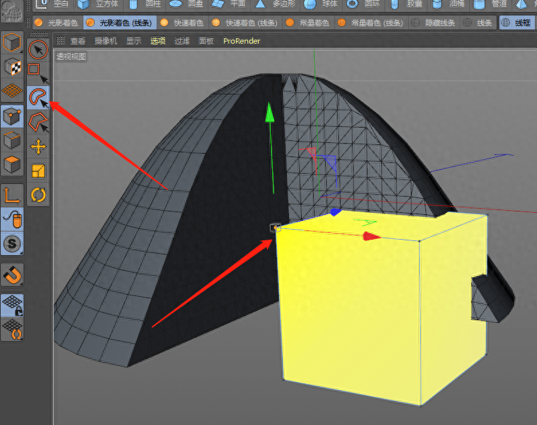Image resolution: width=537 pixels, height=425 pixels.
Task: Open the 过滤 viewport menu
Action: (182, 41)
